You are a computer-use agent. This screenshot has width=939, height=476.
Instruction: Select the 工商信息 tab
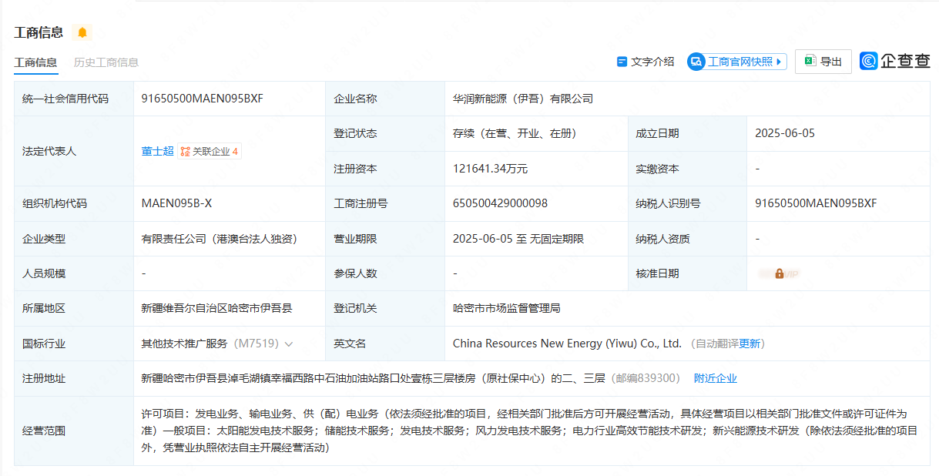coord(35,62)
